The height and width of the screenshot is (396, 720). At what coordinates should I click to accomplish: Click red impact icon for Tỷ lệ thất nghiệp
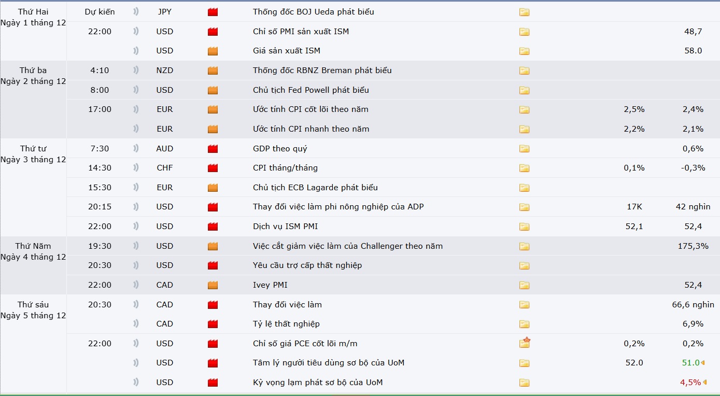[213, 324]
